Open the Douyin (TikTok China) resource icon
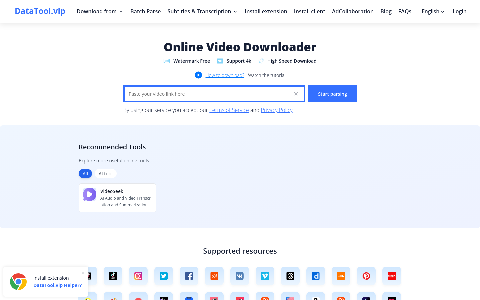Viewport: 480px width, 300px height. click(x=113, y=276)
